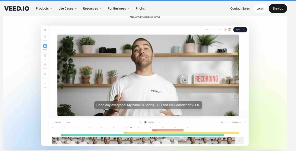
Task: Open the Fit to Screen zoom option
Action: 236,122
